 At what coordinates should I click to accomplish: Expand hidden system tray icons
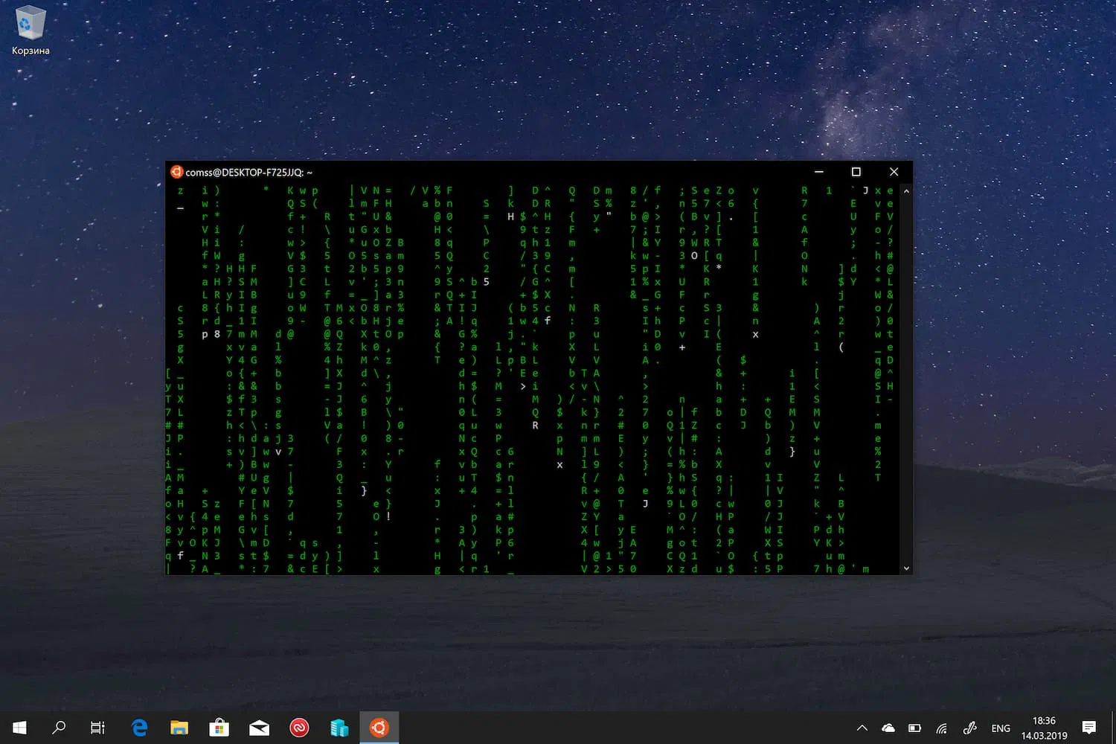coord(862,728)
